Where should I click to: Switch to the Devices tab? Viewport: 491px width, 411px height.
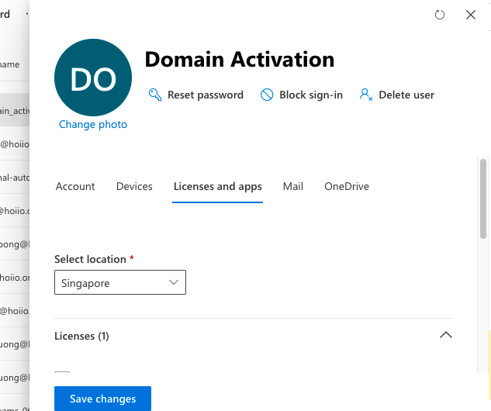pyautogui.click(x=134, y=186)
